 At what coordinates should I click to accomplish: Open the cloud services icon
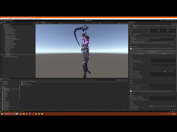pyautogui.click(x=6, y=21)
